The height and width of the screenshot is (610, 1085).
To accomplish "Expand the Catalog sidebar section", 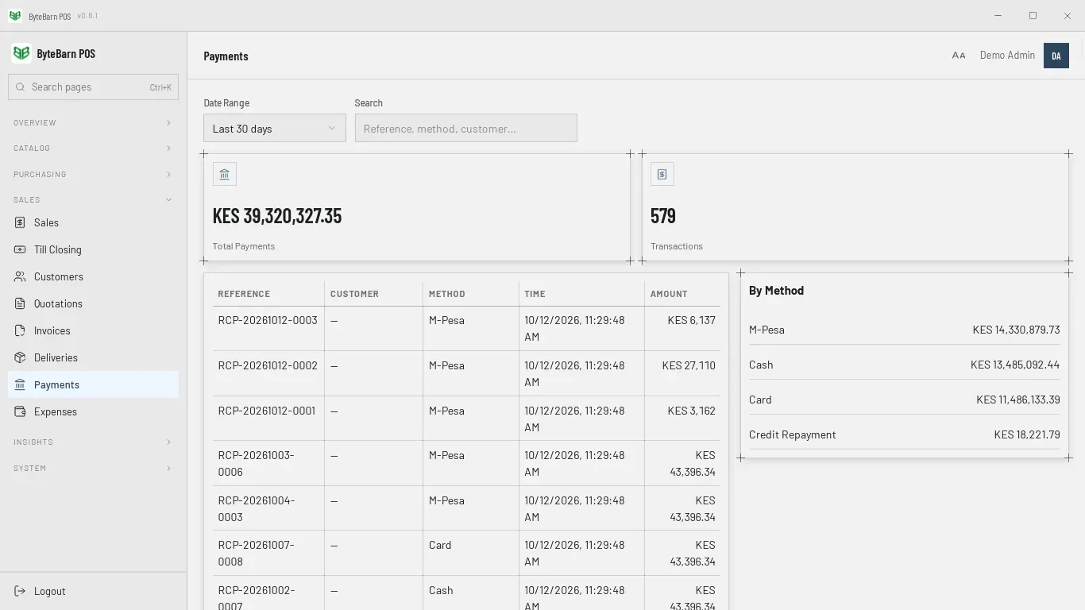I will click(93, 149).
